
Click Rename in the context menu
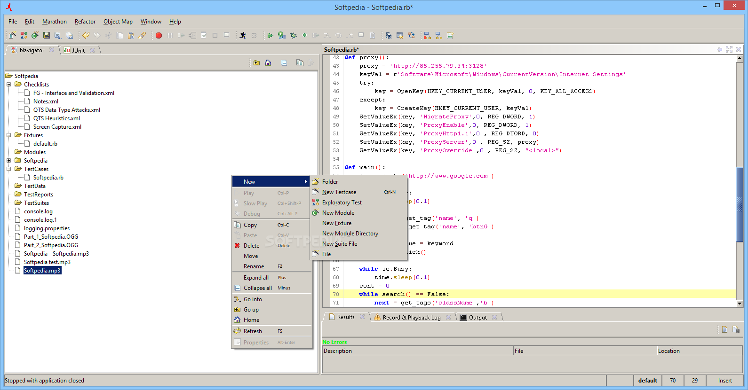[272, 266]
